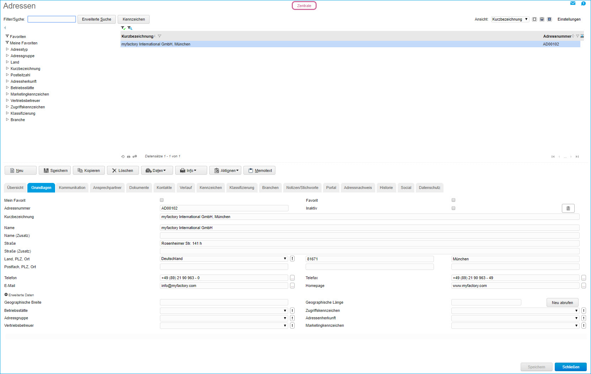Click the blue help question mark icon
The height and width of the screenshot is (374, 591).
click(x=583, y=3)
